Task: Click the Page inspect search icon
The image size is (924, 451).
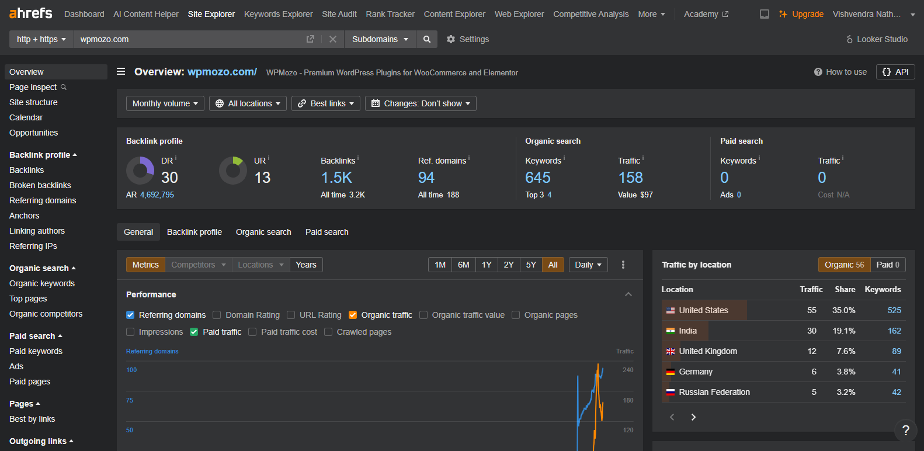Action: click(64, 87)
